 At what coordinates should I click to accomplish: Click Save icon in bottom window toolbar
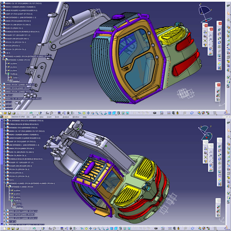[x=13, y=229]
